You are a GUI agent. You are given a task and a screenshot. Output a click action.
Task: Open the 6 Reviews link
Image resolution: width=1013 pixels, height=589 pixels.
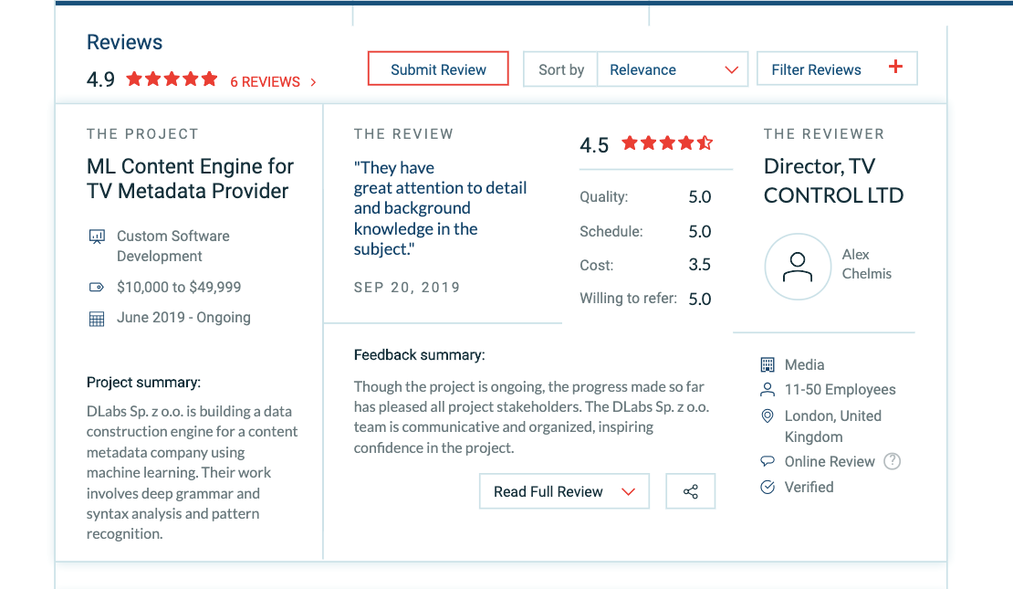click(x=273, y=81)
